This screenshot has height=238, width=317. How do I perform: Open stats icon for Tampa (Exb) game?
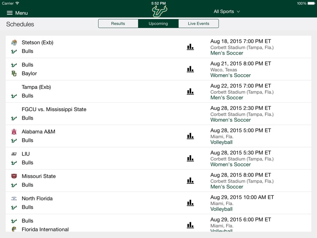[190, 91]
